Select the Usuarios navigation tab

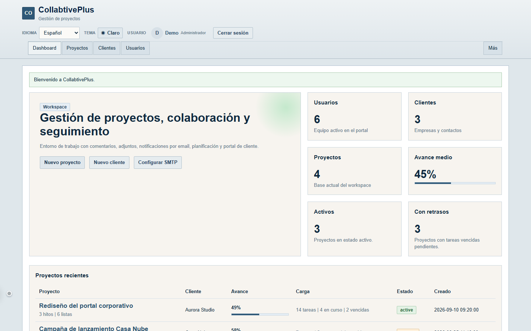coord(135,48)
